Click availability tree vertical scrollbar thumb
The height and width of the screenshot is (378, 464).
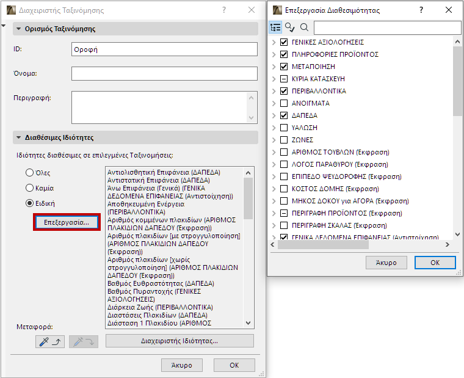click(x=457, y=81)
